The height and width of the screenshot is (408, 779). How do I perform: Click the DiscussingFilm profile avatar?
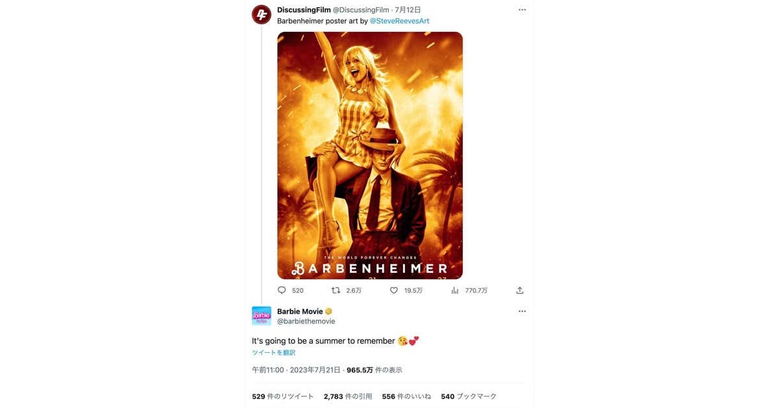pos(261,14)
